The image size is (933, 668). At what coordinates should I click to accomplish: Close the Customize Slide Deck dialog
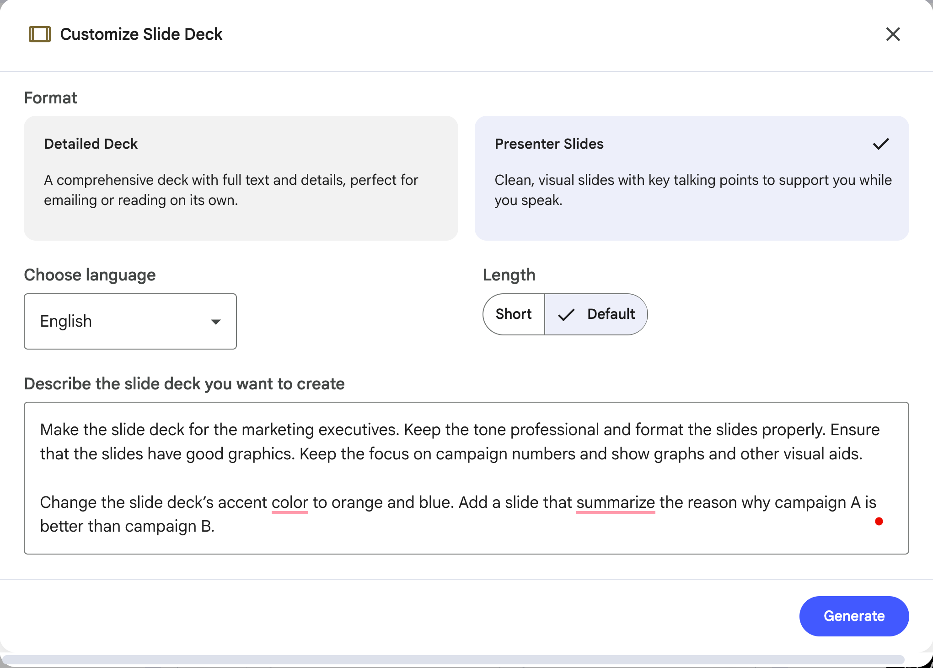click(x=893, y=34)
